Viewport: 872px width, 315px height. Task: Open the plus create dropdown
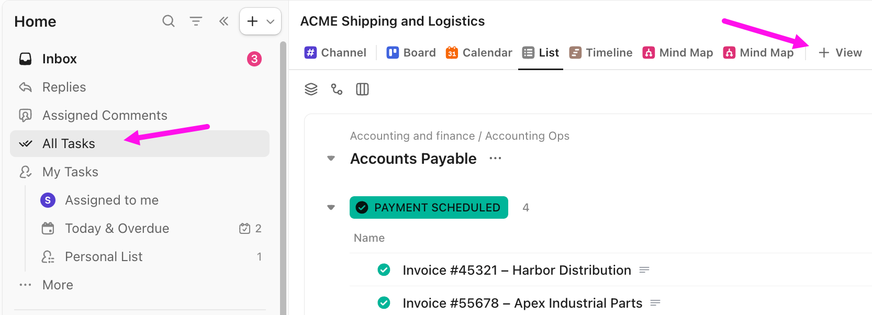pyautogui.click(x=260, y=21)
